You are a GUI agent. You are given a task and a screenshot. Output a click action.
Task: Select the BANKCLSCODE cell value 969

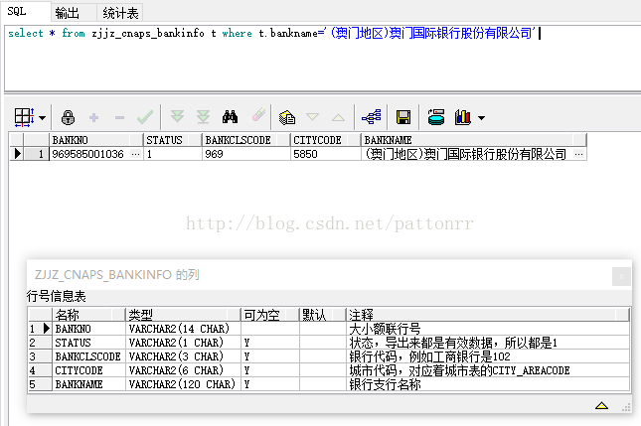point(245,154)
